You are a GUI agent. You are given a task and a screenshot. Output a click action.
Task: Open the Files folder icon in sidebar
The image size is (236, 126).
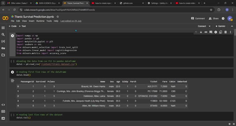coord(3,55)
